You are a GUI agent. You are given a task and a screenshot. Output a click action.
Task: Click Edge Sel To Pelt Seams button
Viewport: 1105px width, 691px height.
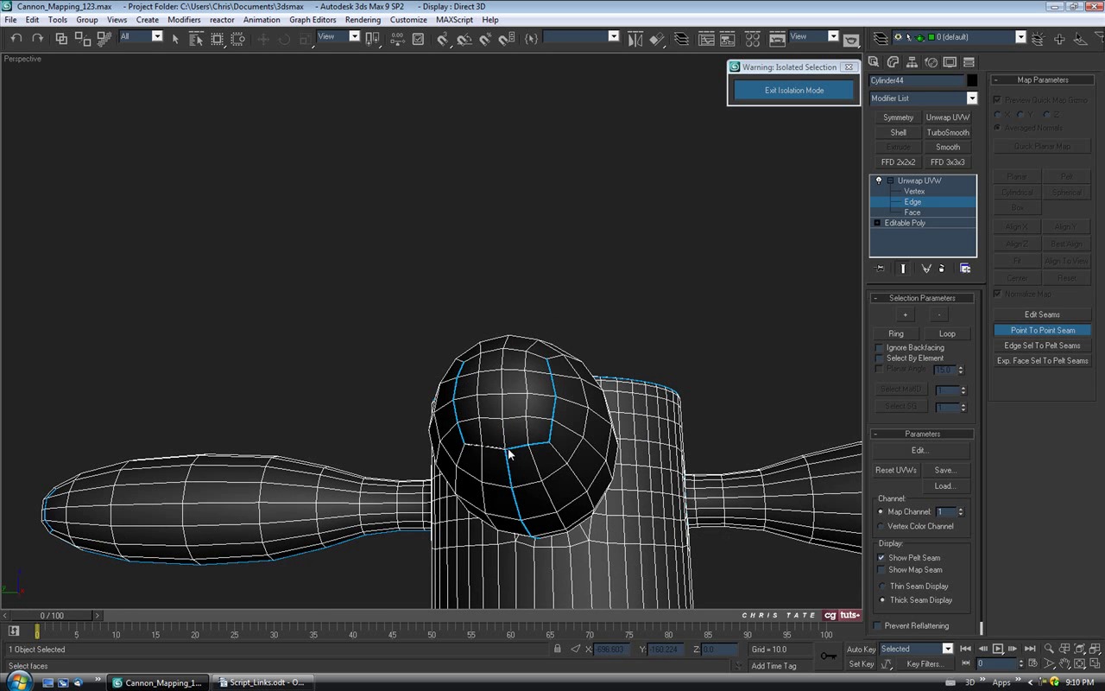click(1042, 346)
